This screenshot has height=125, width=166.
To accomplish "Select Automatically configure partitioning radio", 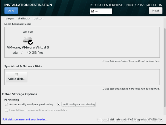I will pyautogui.click(x=6, y=104).
